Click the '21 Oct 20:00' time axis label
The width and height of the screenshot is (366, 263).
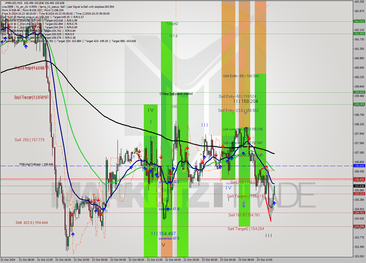pyautogui.click(x=81, y=260)
